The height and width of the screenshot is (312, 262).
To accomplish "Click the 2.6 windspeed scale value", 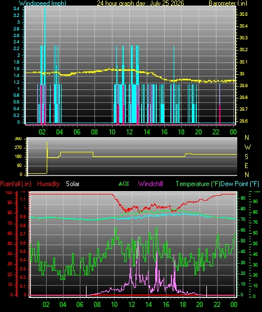I will pyautogui.click(x=16, y=35).
